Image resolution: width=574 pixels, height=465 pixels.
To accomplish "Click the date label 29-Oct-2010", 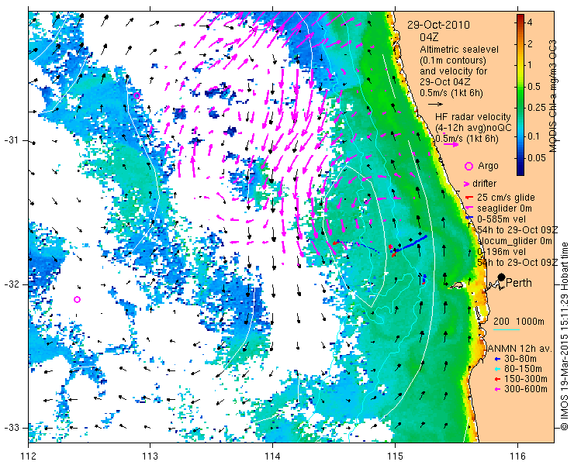I will 438,26.
